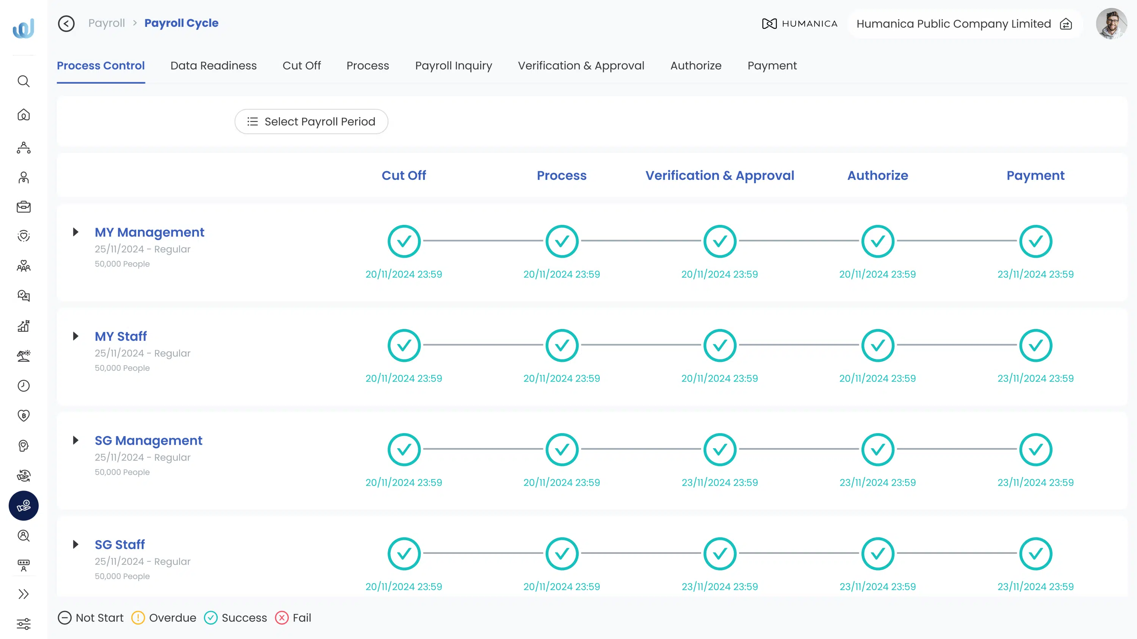Open the Search sidebar icon

point(23,81)
